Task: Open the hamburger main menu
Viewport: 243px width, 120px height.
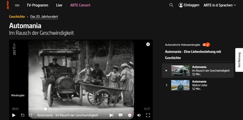Action: point(17,5)
